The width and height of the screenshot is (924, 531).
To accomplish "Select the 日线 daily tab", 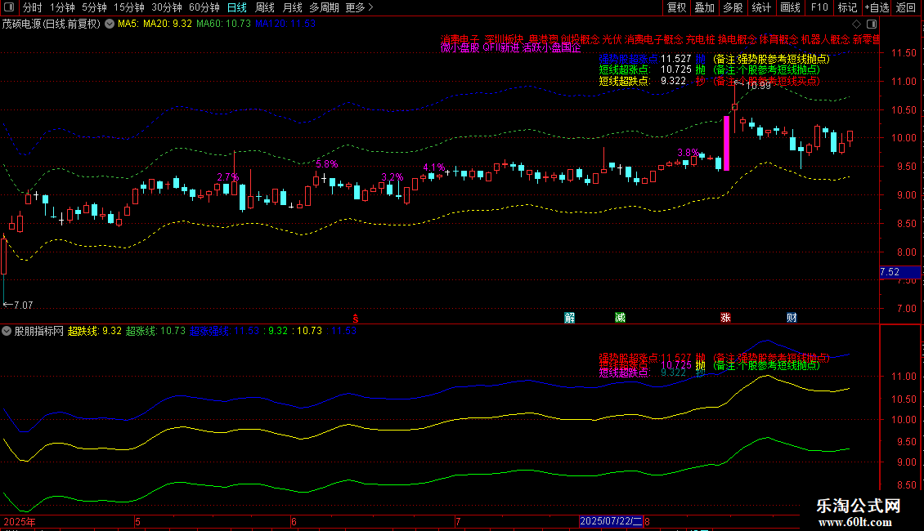I will click(237, 7).
